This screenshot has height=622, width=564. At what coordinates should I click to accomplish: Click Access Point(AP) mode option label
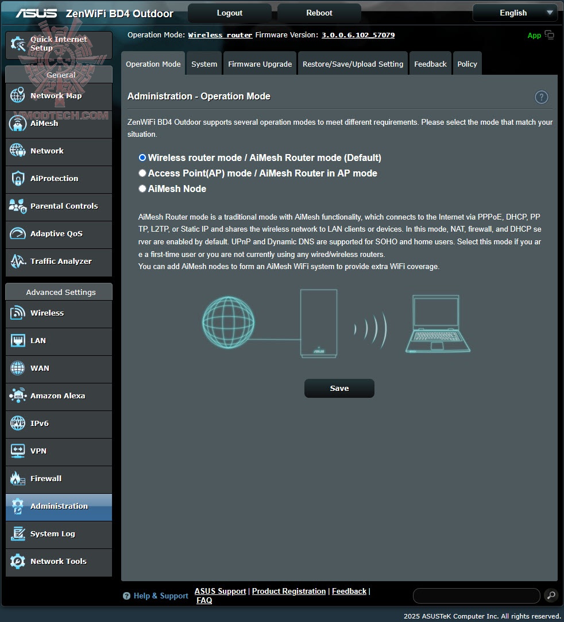pos(262,173)
